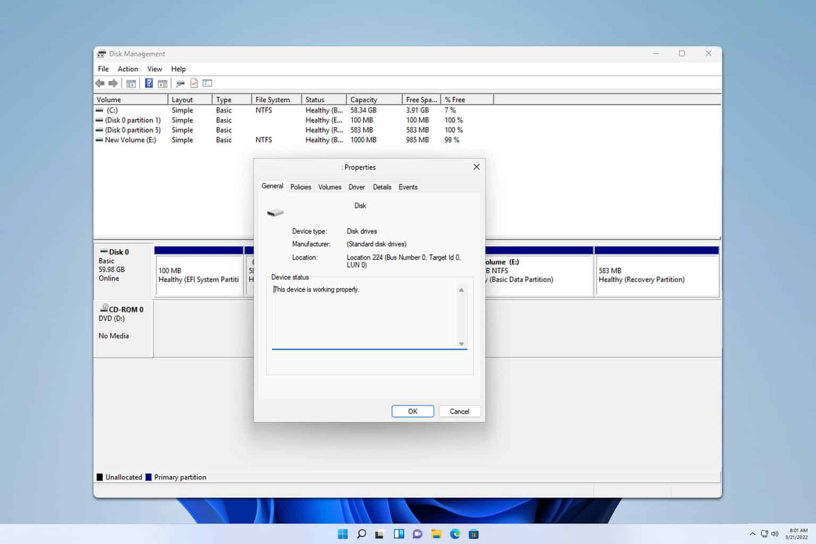
Task: Sort by the Layout column header
Action: (x=190, y=99)
